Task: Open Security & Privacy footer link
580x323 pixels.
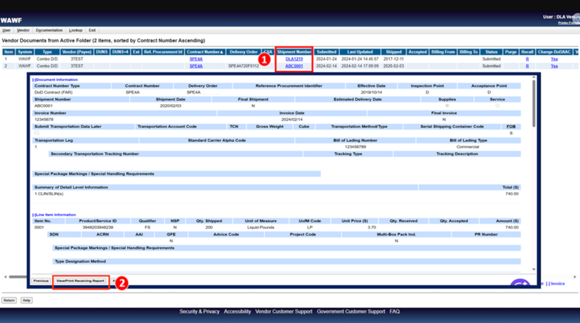Action: [199, 312]
